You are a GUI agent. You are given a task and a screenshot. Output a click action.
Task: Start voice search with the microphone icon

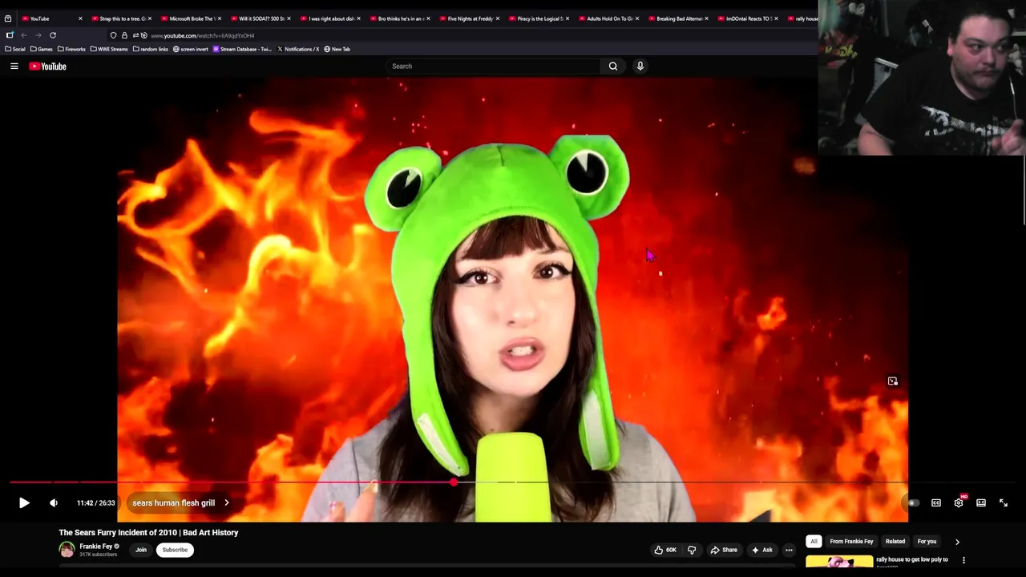(x=640, y=67)
